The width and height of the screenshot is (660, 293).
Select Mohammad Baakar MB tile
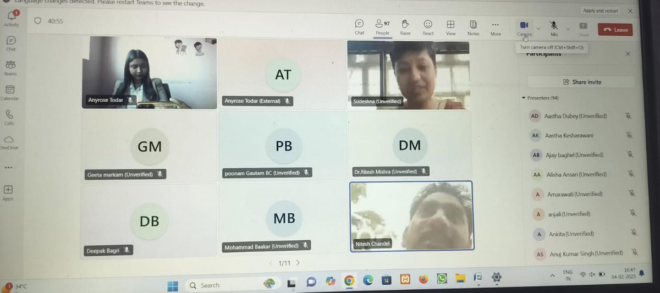click(x=283, y=218)
